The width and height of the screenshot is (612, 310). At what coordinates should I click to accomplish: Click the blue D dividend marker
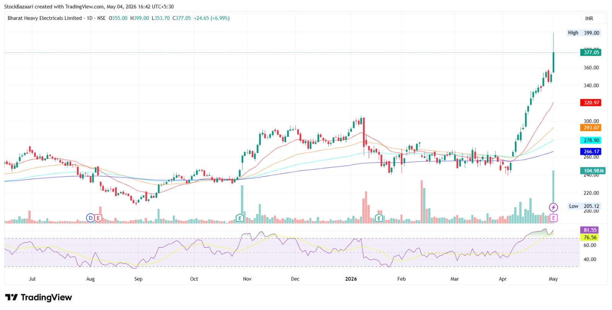tap(90, 218)
